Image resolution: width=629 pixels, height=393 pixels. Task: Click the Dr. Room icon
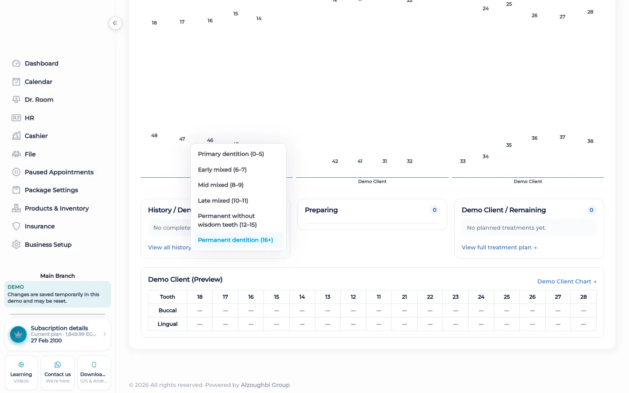[16, 100]
